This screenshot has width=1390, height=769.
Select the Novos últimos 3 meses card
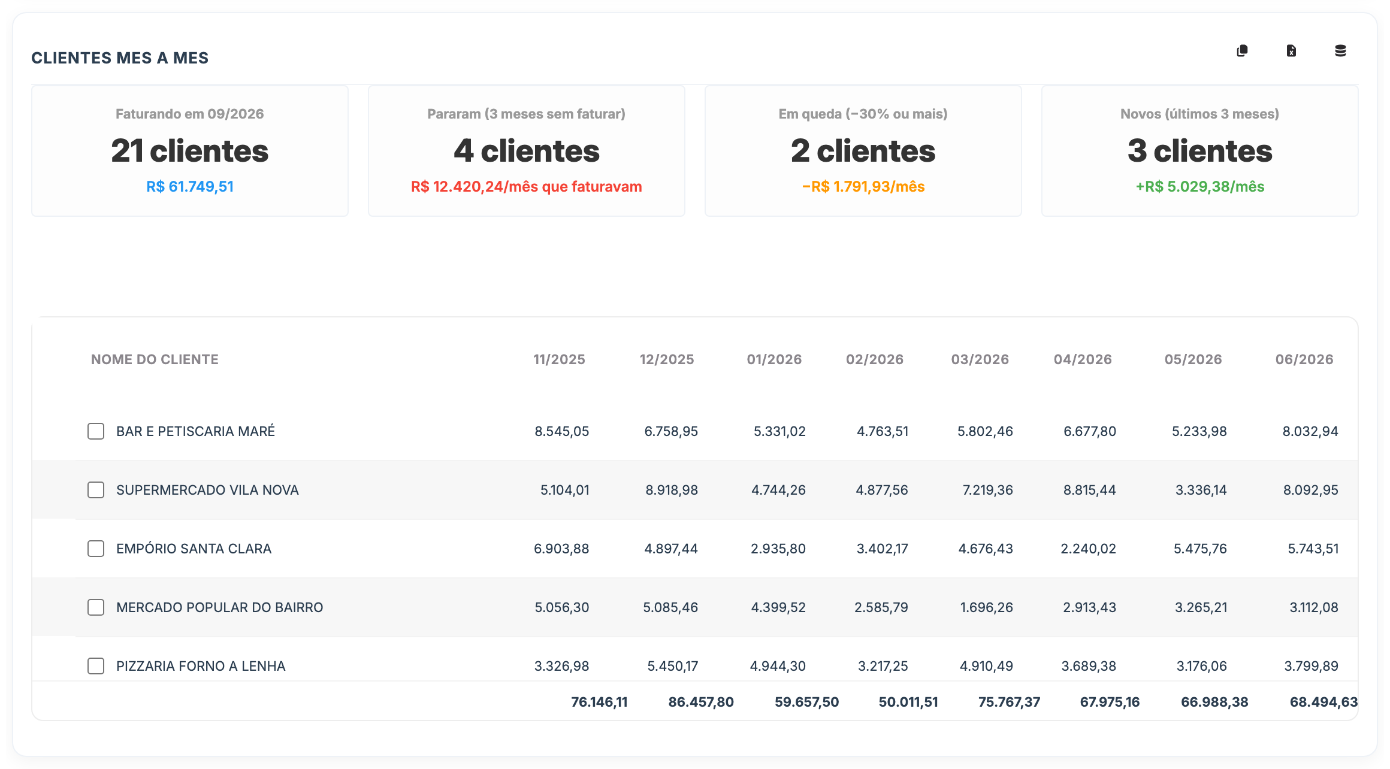point(1200,151)
